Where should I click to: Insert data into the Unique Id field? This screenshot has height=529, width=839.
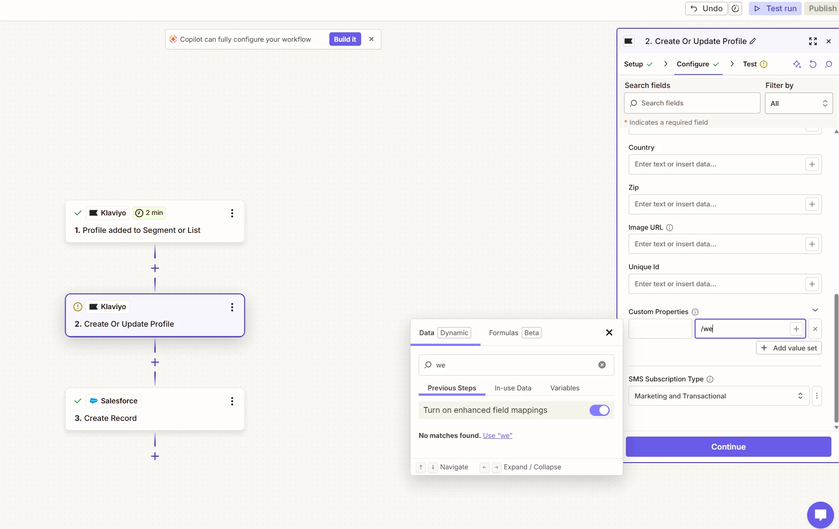click(812, 284)
